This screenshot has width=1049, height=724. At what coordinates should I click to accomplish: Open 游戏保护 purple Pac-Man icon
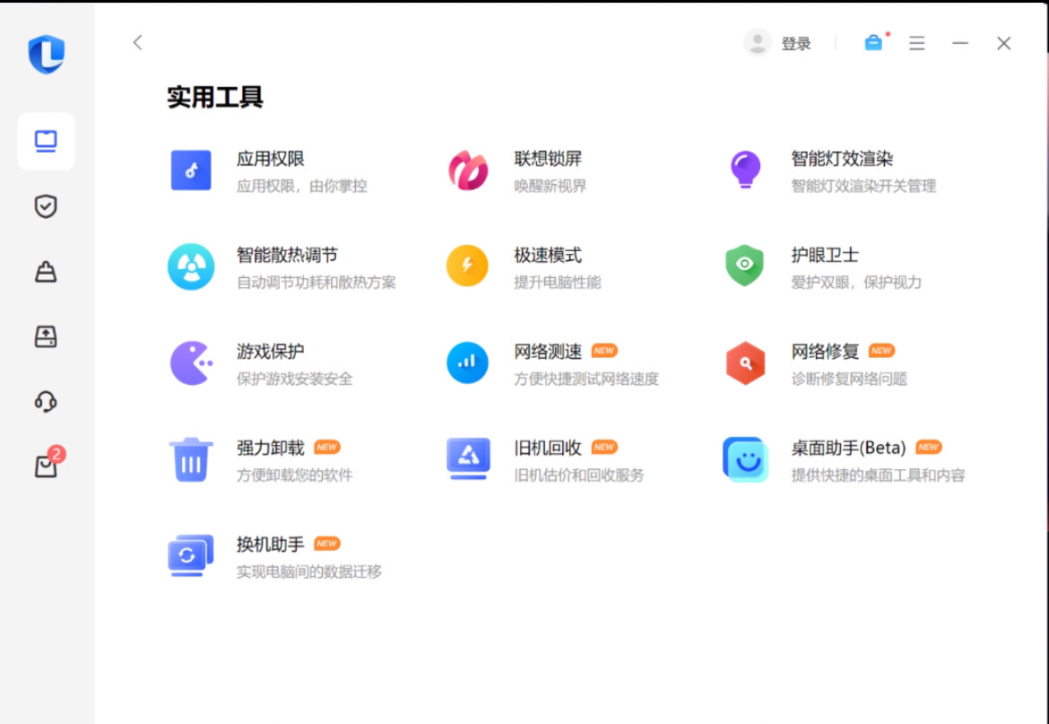191,363
